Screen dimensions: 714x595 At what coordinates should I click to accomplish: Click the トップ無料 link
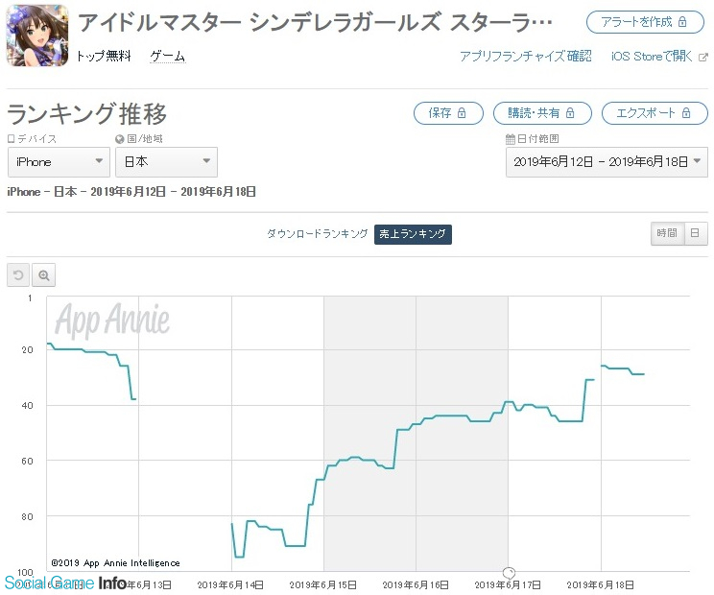(x=103, y=57)
